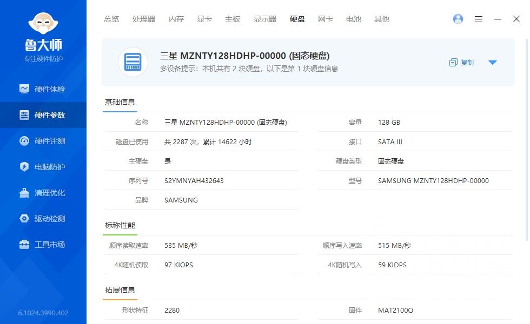Click the 4K random write value 59 KIOPS
This screenshot has width=530, height=324.
(393, 265)
